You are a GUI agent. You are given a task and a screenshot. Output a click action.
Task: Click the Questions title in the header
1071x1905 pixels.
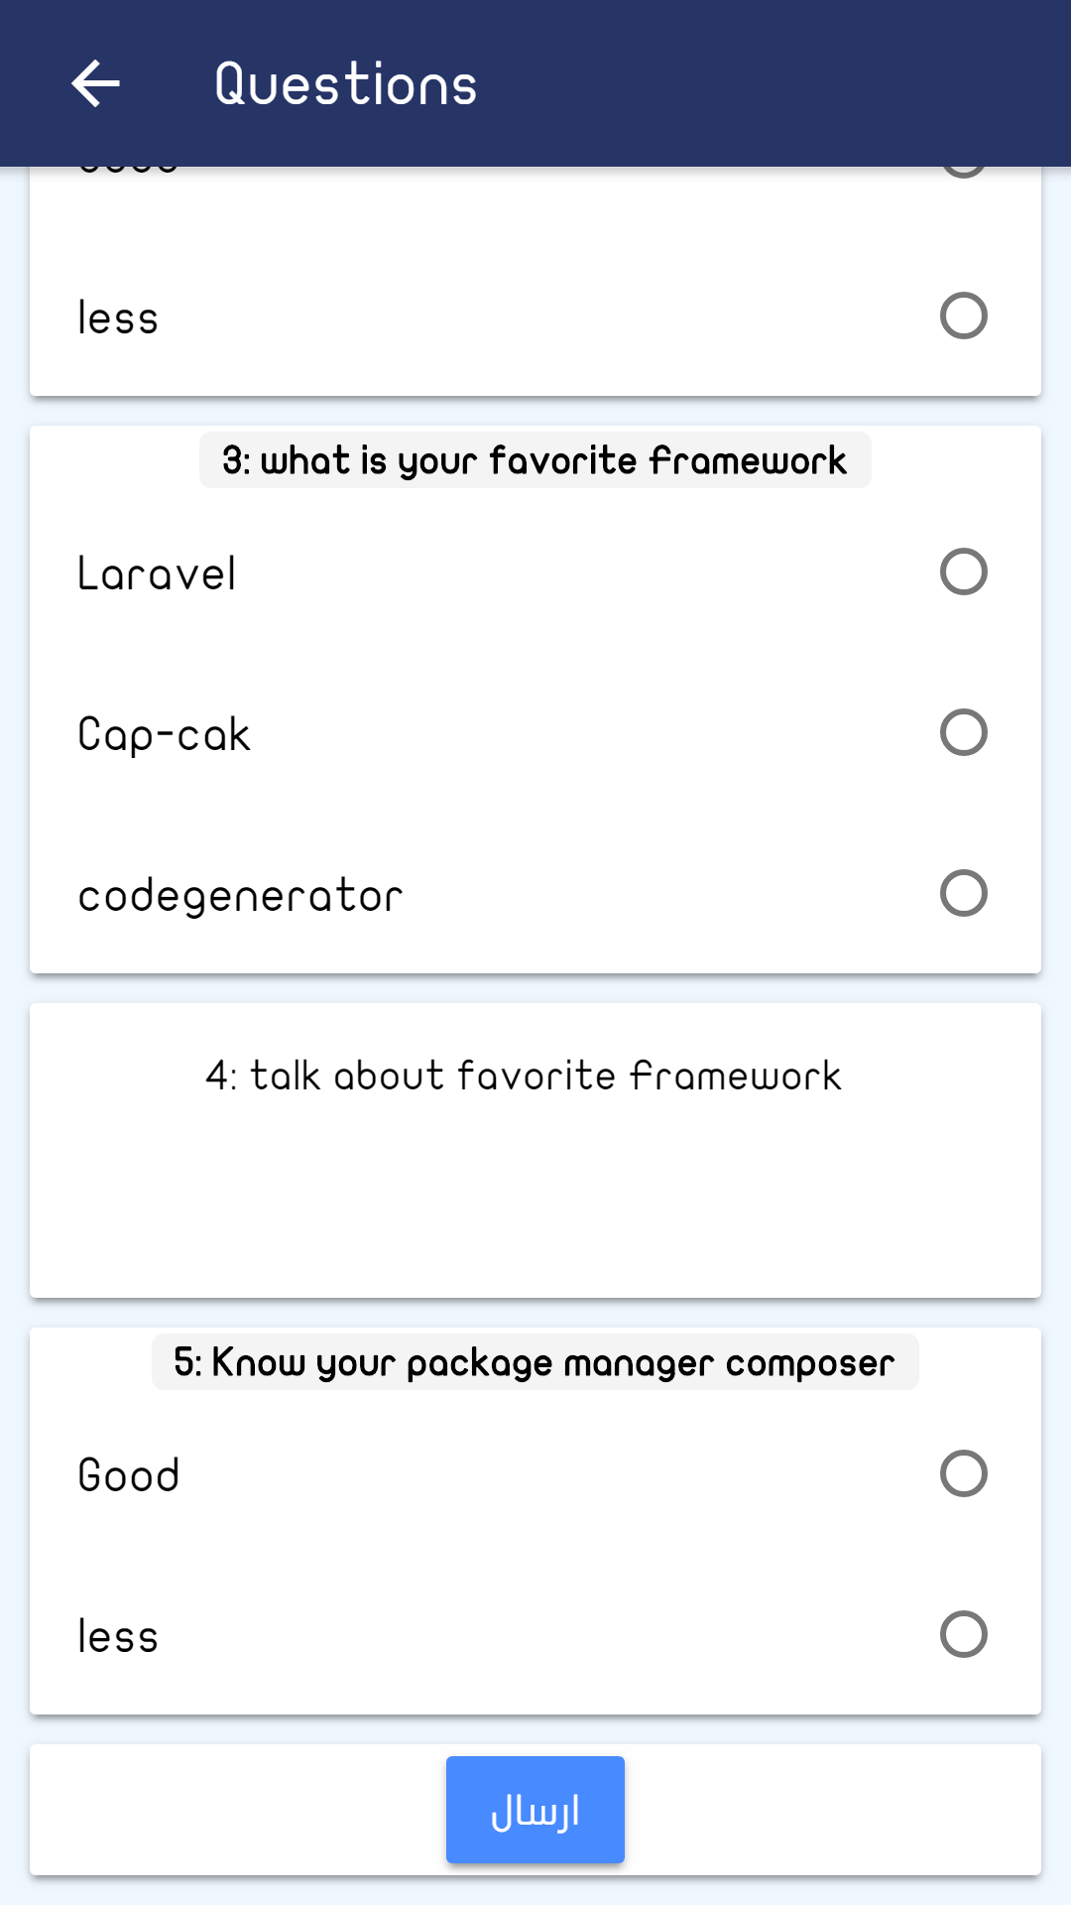(346, 84)
